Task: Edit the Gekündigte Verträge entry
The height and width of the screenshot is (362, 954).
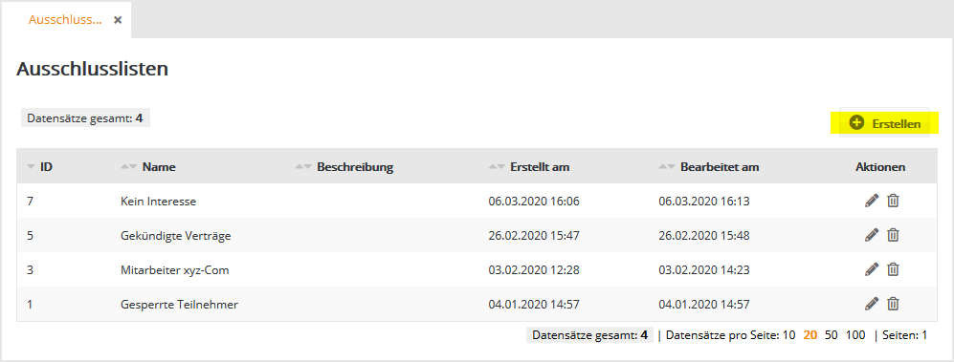Action: click(872, 234)
